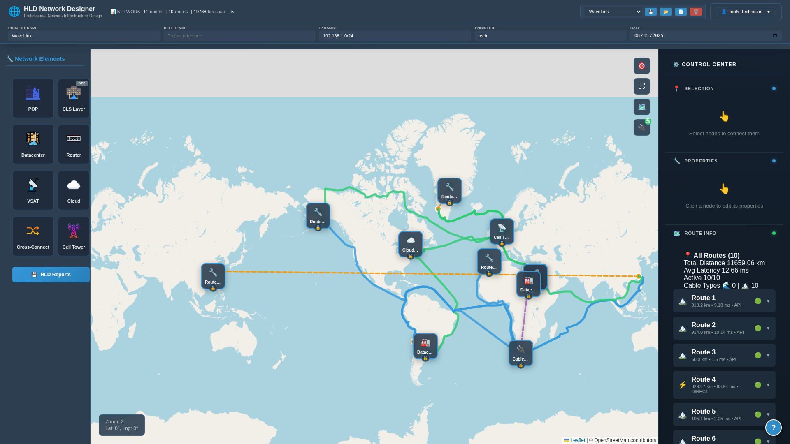
Task: Toggle Route 2 green active status
Action: (758, 328)
